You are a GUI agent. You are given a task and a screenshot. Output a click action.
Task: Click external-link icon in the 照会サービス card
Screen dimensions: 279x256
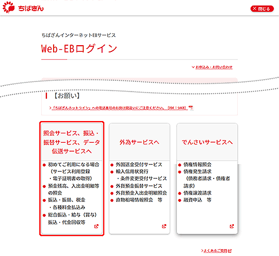(x=96, y=226)
